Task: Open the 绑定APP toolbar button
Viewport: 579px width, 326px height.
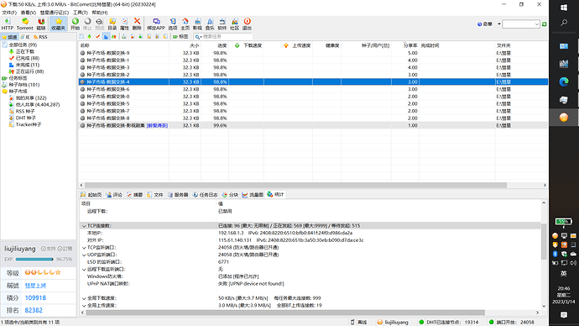Action: (156, 24)
